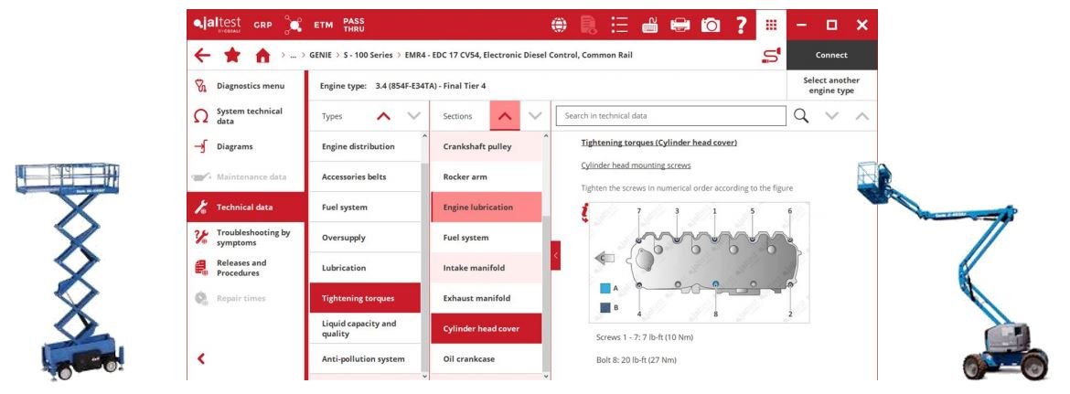The height and width of the screenshot is (394, 1070).
Task: Collapse the Types list with up chevron
Action: point(383,116)
